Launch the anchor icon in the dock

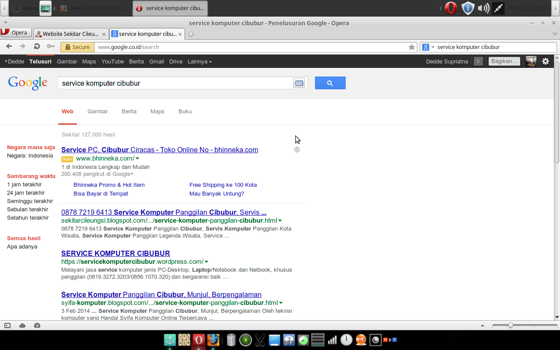170,340
